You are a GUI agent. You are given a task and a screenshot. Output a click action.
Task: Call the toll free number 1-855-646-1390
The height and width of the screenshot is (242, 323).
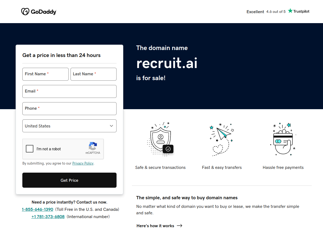point(37,209)
